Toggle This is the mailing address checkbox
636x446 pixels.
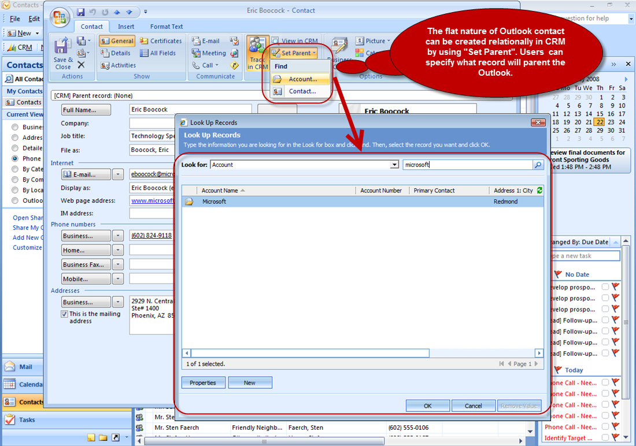[64, 314]
